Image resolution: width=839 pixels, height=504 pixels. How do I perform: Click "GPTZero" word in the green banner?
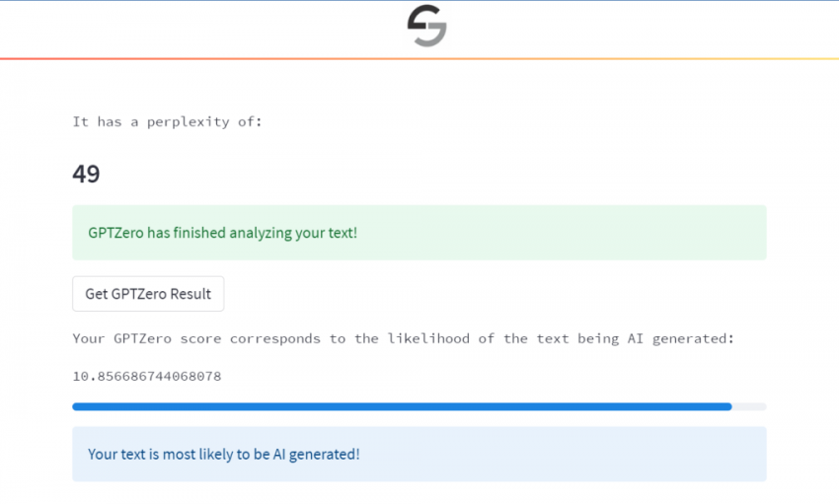click(115, 233)
